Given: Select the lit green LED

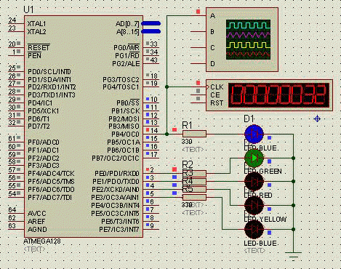Looking at the screenshot, I should tap(254, 158).
